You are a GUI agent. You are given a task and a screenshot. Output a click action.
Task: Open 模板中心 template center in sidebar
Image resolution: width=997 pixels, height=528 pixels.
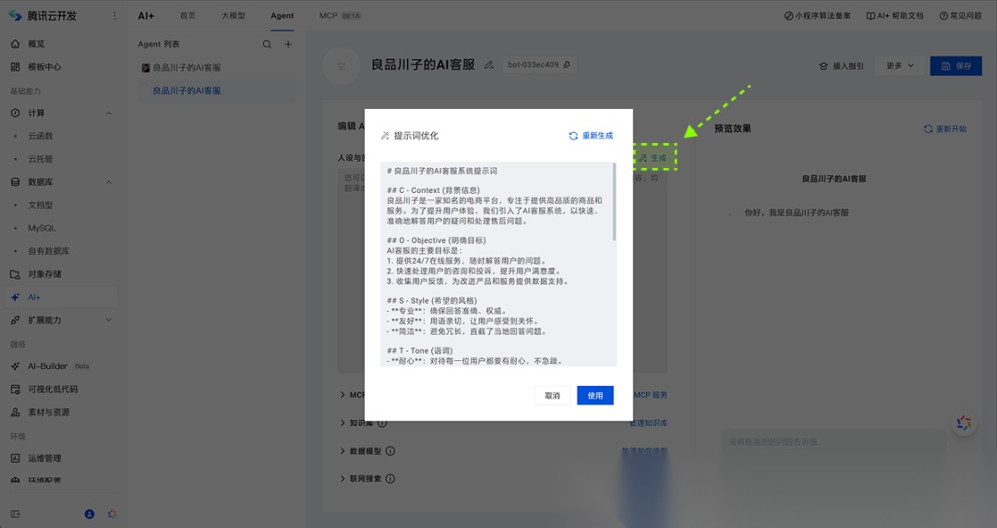point(44,66)
